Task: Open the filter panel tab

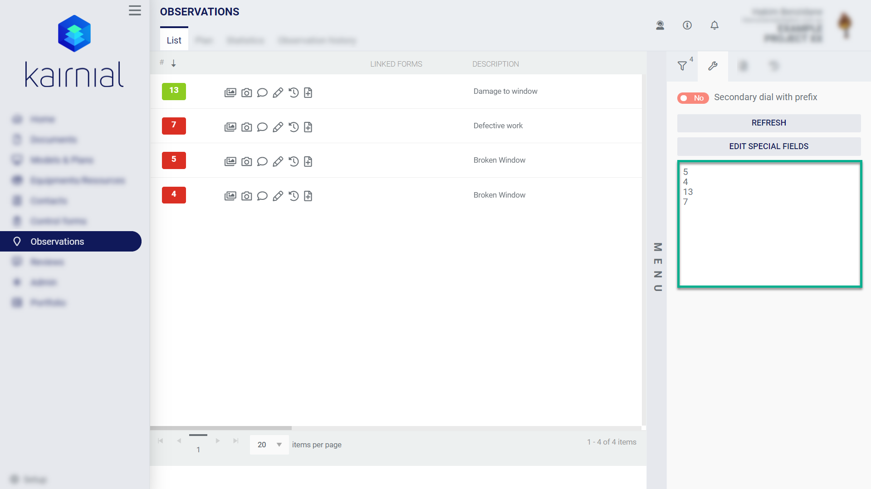Action: (x=682, y=66)
